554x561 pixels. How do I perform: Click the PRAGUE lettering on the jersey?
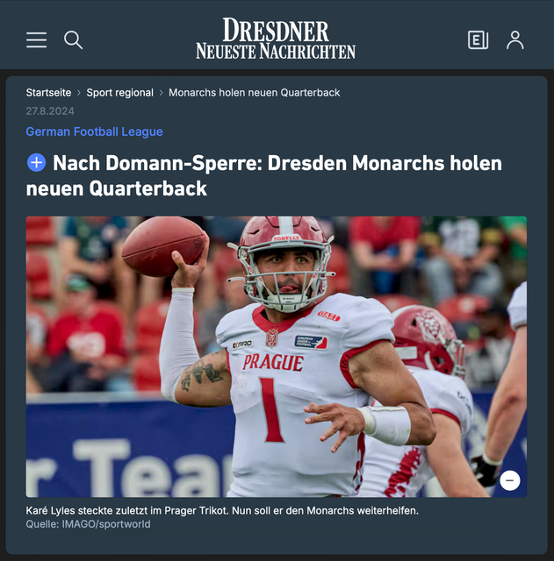[273, 362]
